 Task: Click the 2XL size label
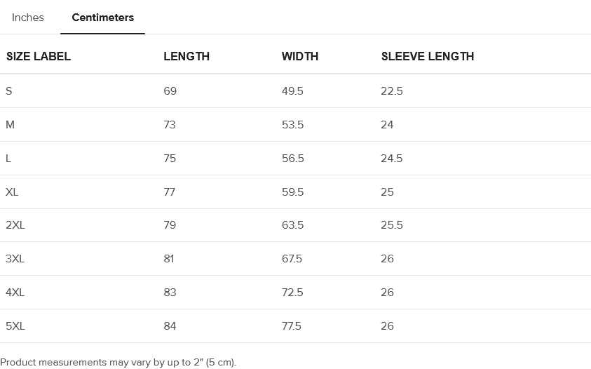tap(15, 225)
